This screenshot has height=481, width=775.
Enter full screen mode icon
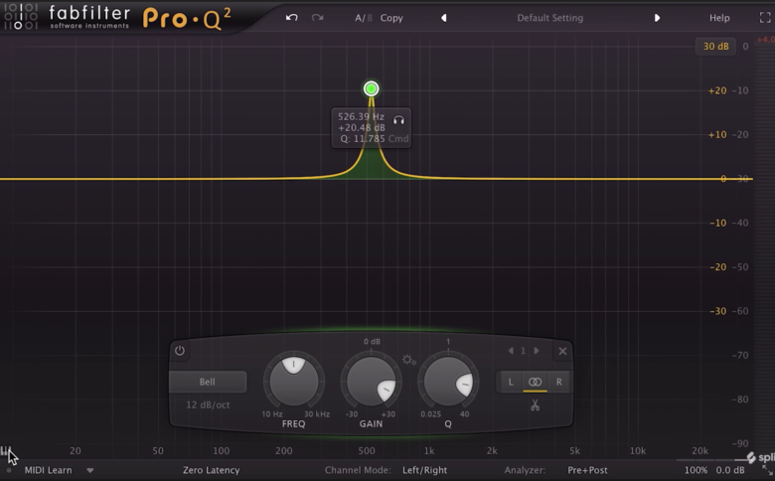(x=765, y=18)
